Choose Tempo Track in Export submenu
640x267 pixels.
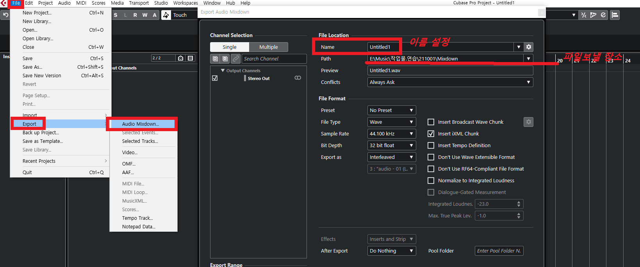tap(143, 218)
